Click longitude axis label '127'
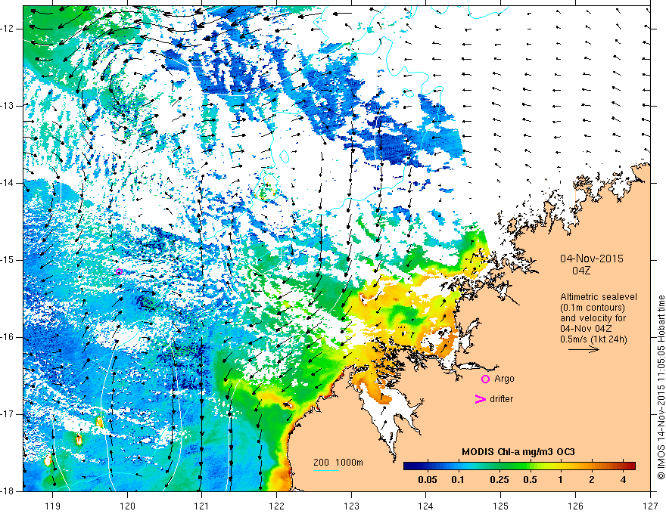Viewport: 666px width, 514px height. (x=650, y=506)
